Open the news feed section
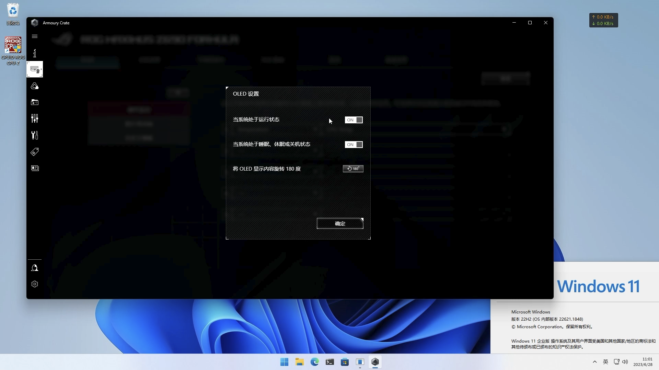Image resolution: width=659 pixels, height=370 pixels. pos(34,168)
